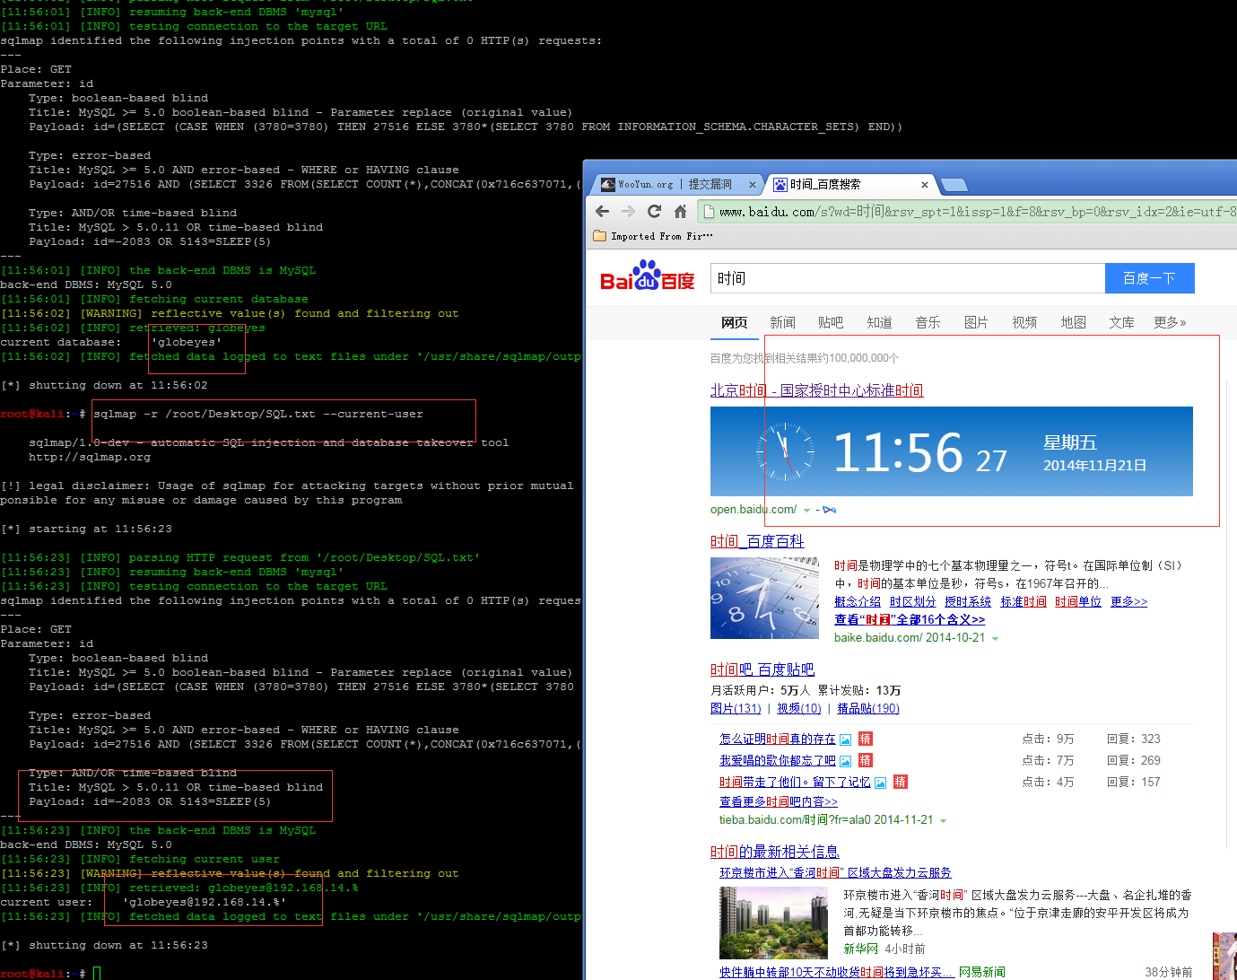Open the 时间吧_百度贴吧 result
The image size is (1237, 980).
762,669
